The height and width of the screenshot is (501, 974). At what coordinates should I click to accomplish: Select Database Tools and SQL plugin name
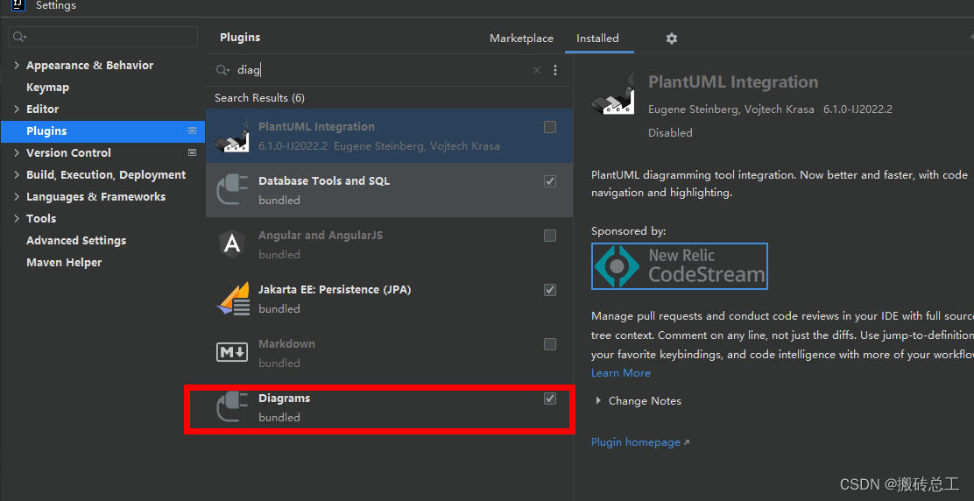[x=323, y=181]
